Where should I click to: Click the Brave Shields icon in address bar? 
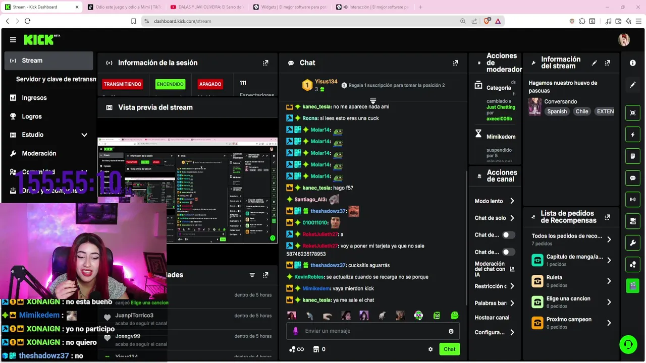487,21
